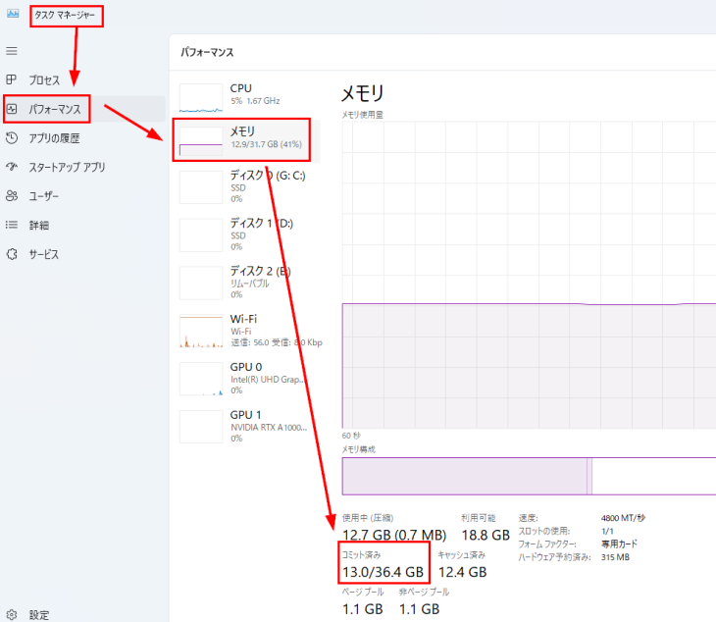This screenshot has width=716, height=622.
Task: Click the 詳細 list icon
Action: point(12,225)
